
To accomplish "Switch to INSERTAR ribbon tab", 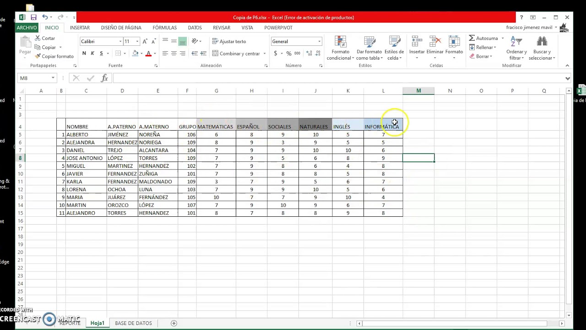I will [80, 27].
